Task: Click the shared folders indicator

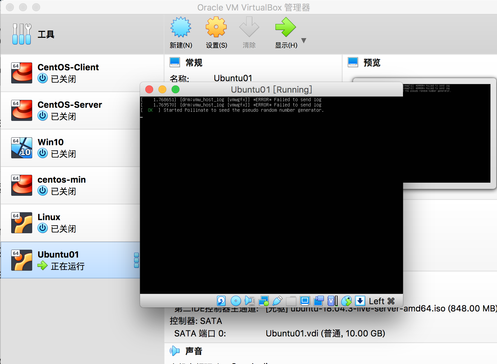Action: point(291,301)
